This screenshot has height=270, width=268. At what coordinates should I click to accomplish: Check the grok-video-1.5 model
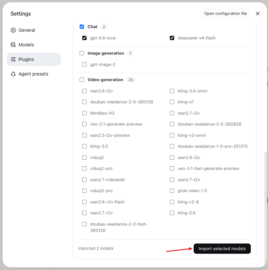point(172,190)
